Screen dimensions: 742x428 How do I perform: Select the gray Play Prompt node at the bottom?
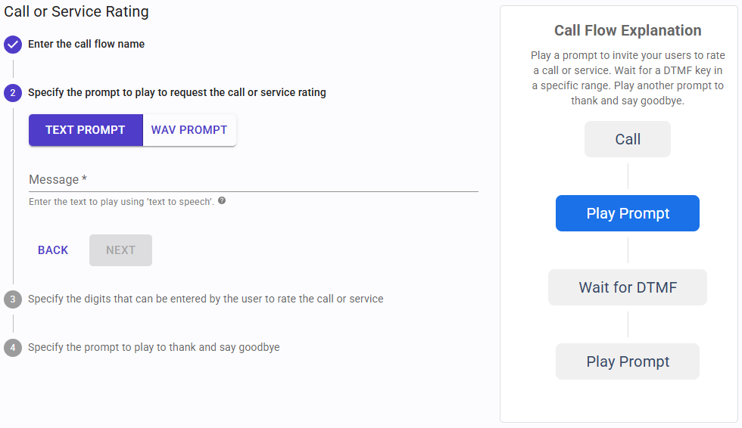coord(628,361)
